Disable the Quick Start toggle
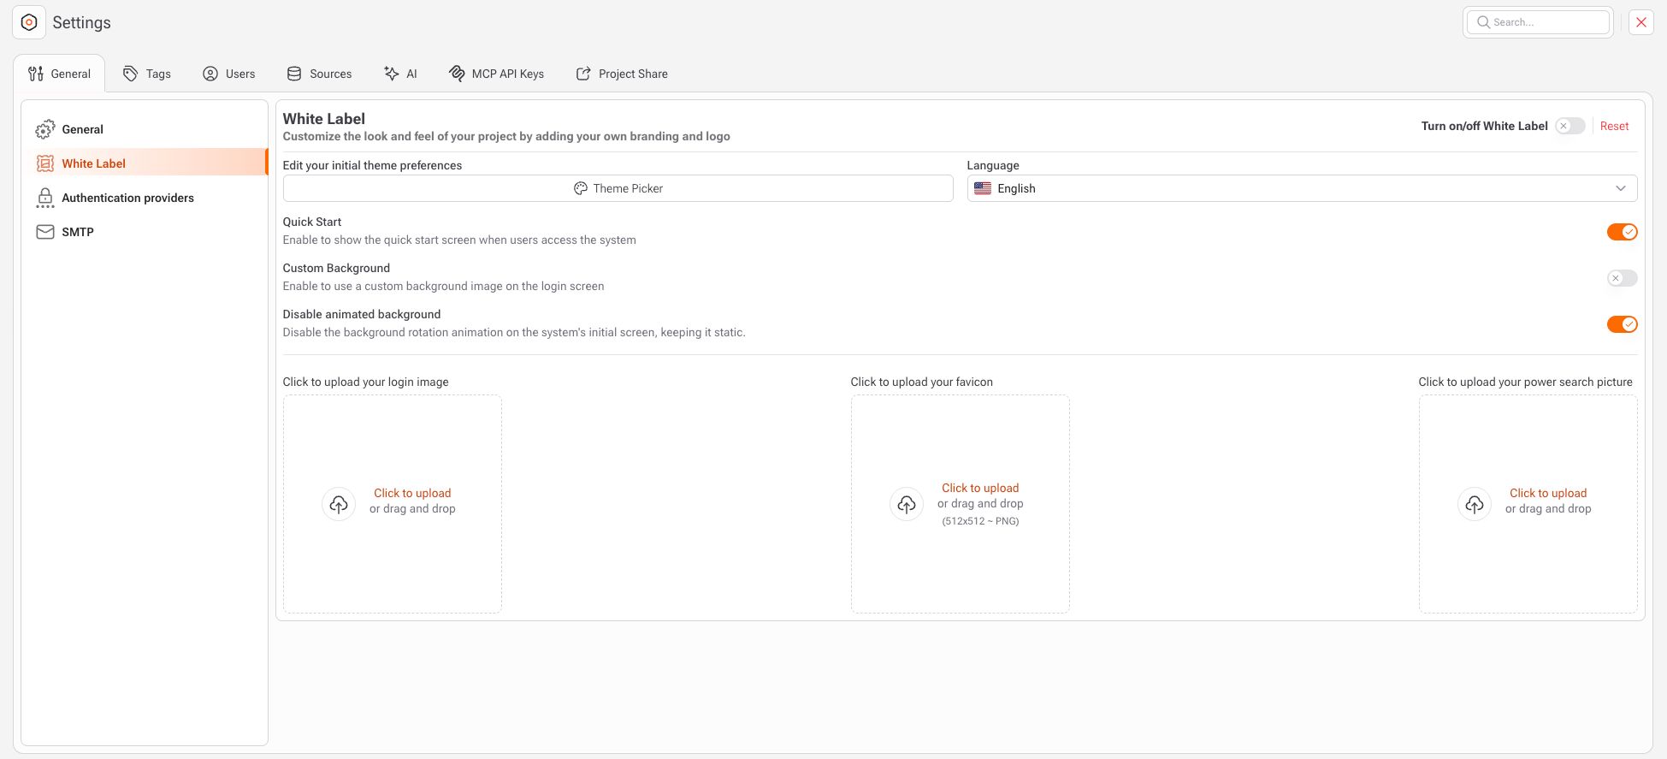This screenshot has width=1667, height=759. tap(1622, 232)
